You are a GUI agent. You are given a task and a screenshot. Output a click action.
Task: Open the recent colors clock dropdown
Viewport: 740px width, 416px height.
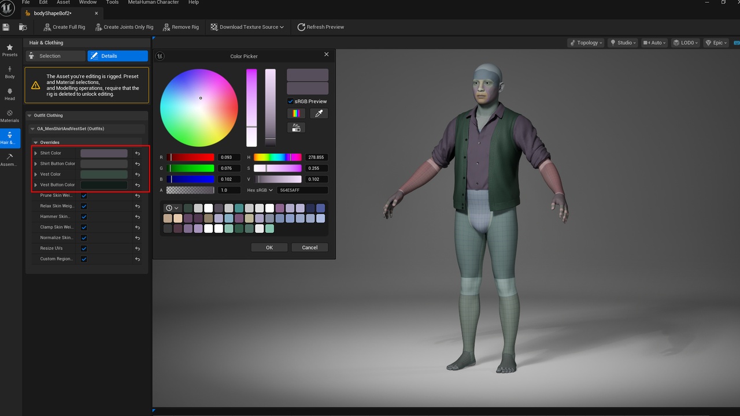click(x=172, y=208)
